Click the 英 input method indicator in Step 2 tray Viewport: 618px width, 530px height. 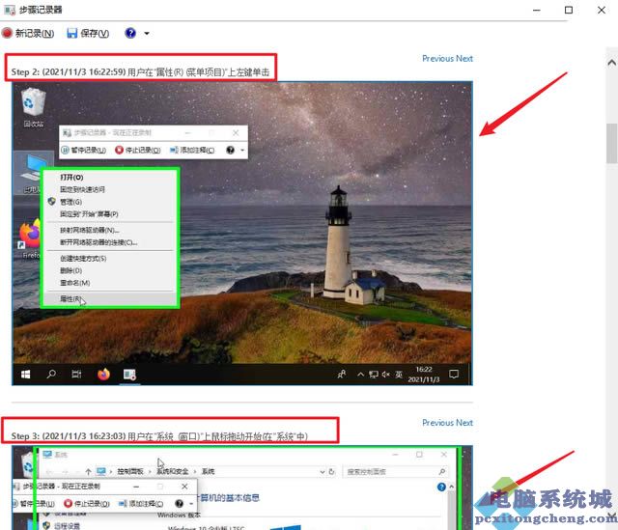tap(399, 375)
